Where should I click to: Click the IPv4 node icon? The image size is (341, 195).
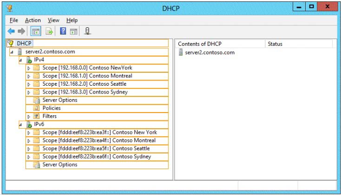tap(29, 60)
